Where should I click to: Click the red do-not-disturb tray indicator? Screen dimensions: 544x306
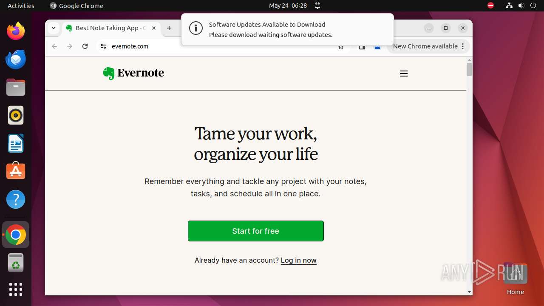(490, 6)
